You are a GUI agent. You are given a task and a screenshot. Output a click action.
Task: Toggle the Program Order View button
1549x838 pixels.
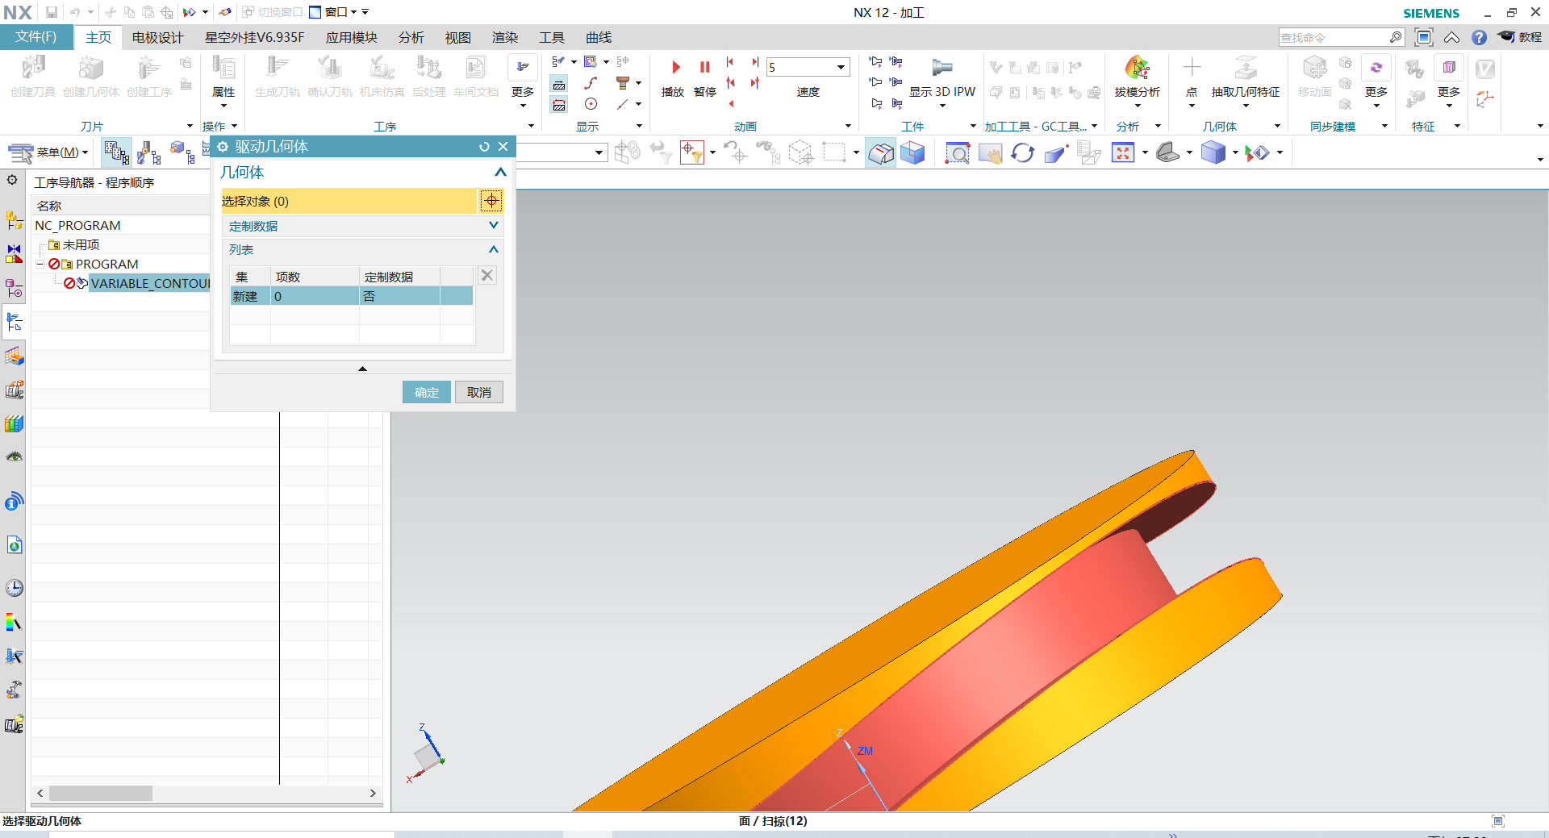click(x=116, y=152)
